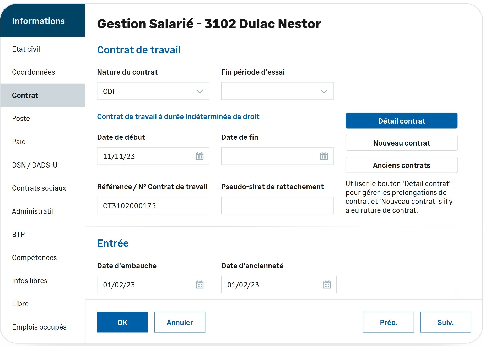Click Annuler to cancel changes

[180, 322]
